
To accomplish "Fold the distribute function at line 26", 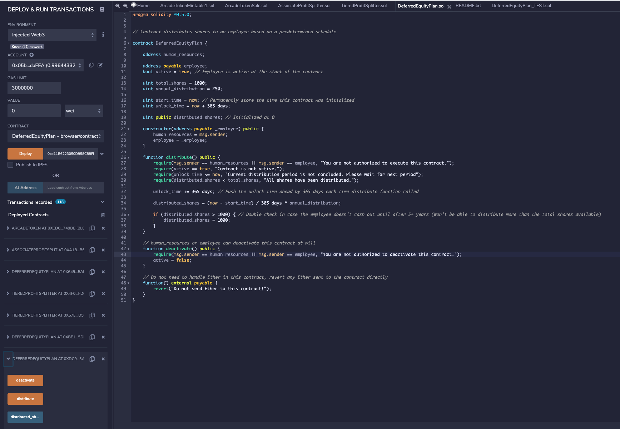I will [x=129, y=157].
